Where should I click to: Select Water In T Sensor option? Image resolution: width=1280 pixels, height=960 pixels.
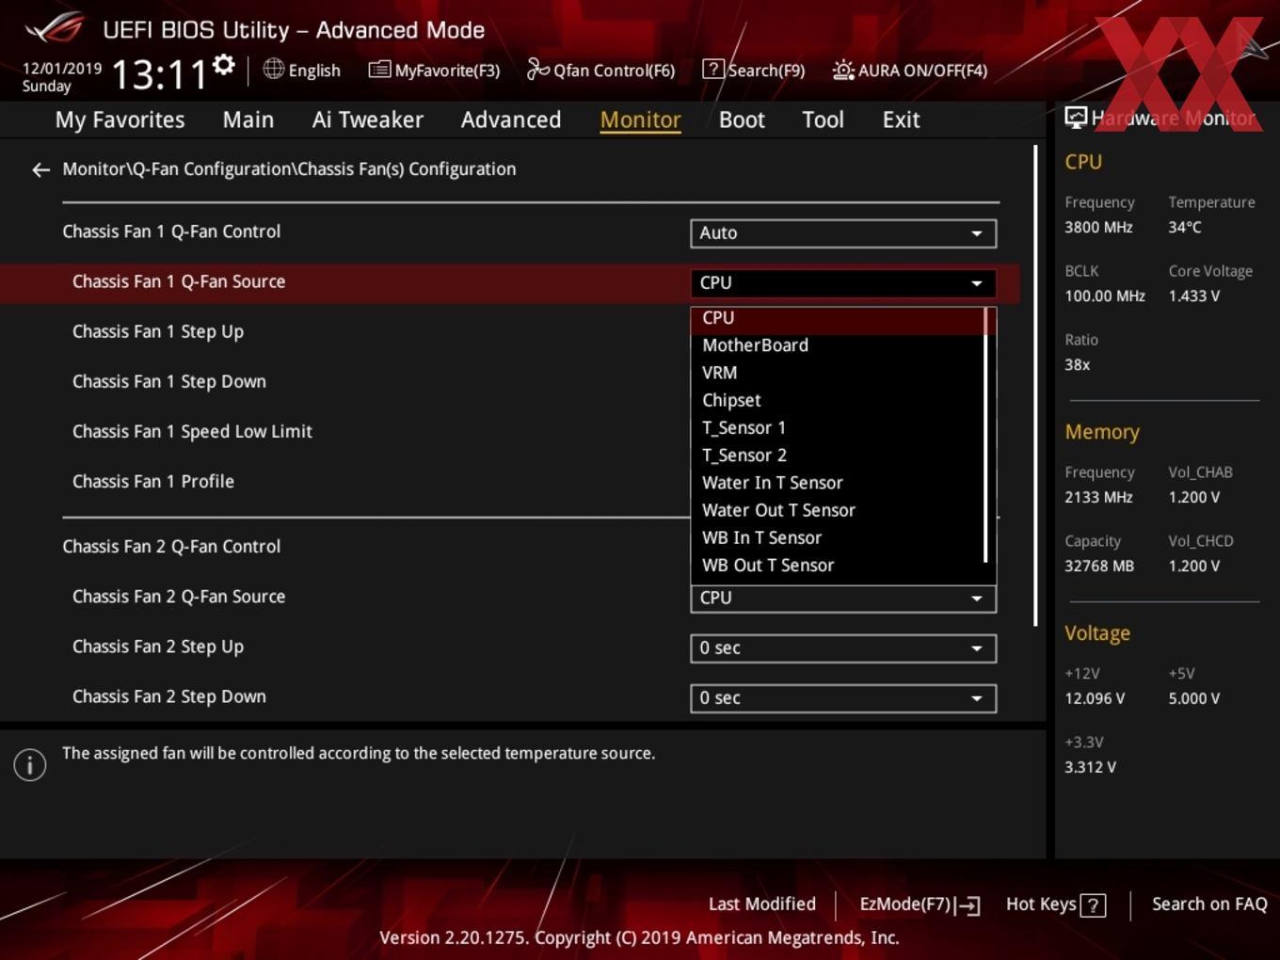coord(838,483)
